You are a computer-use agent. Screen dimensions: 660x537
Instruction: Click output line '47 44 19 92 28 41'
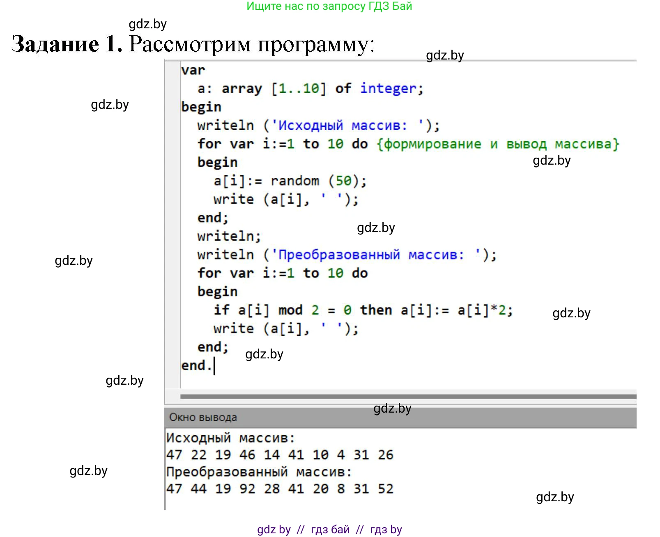(x=280, y=489)
